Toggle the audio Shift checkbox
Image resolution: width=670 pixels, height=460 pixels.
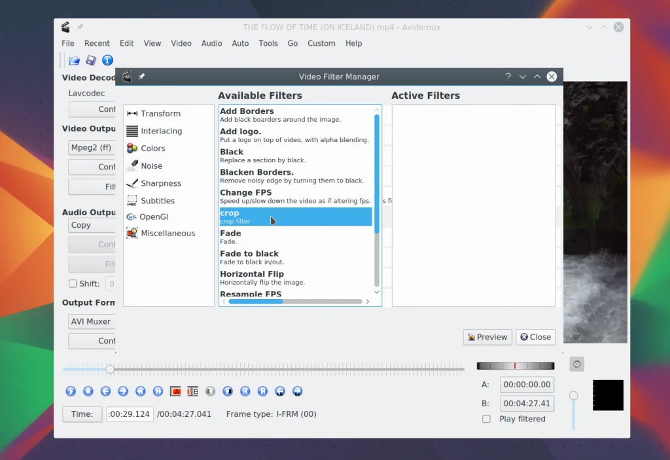73,284
